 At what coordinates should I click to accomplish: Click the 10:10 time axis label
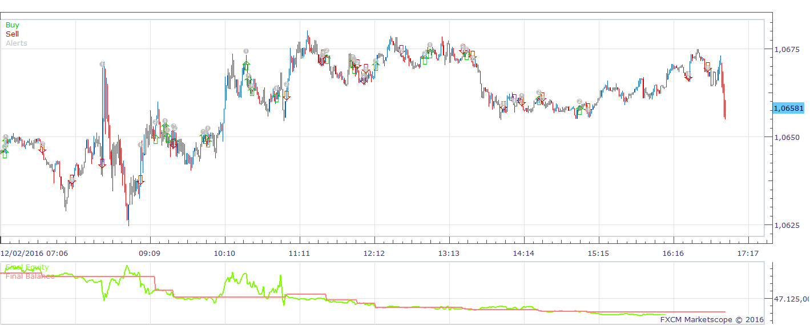[x=224, y=253]
